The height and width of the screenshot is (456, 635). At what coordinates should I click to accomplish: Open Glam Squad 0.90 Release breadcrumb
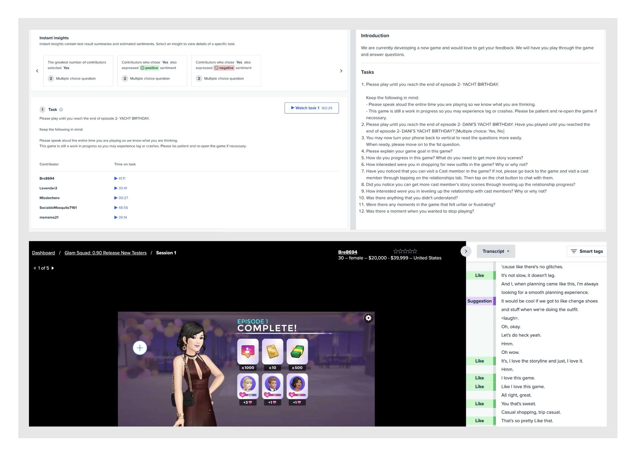pyautogui.click(x=106, y=253)
